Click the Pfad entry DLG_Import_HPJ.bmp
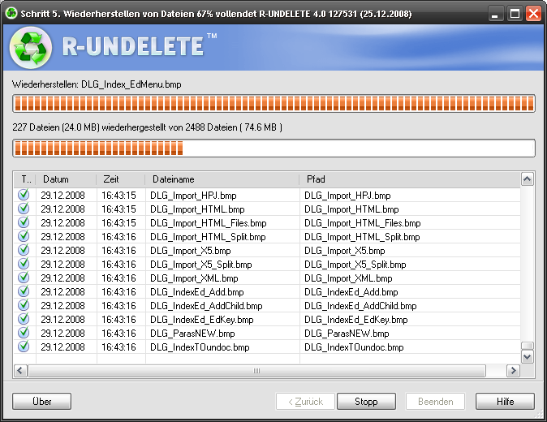 click(347, 196)
